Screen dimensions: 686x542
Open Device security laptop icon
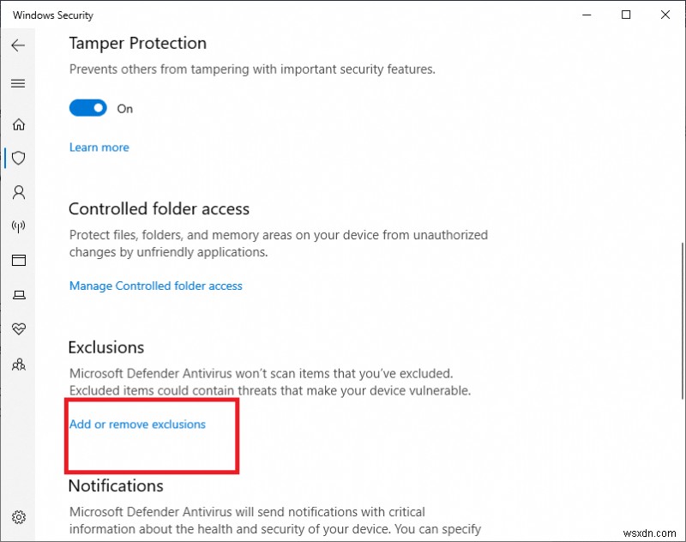tap(19, 295)
